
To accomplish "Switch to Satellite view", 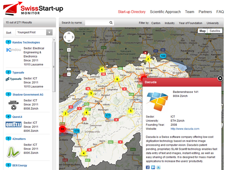I will (x=215, y=31).
